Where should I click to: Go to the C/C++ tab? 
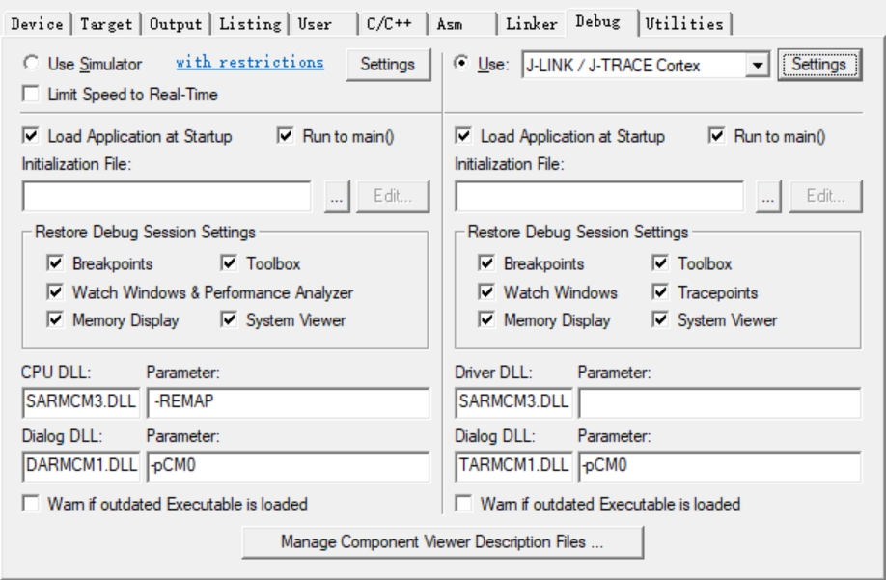click(x=390, y=23)
